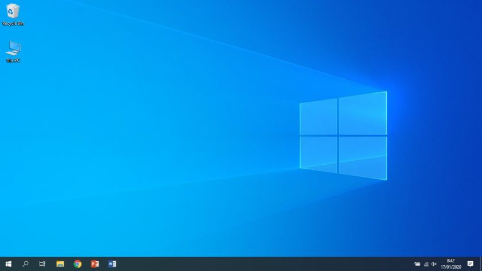The height and width of the screenshot is (271, 482).
Task: Click the muted speaker volume icon
Action: [x=434, y=264]
